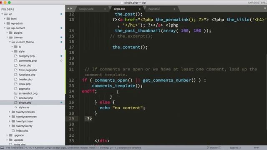Click the previous tab arrow in tab bar
Screen dimensions: 267x150
click(68, 8)
